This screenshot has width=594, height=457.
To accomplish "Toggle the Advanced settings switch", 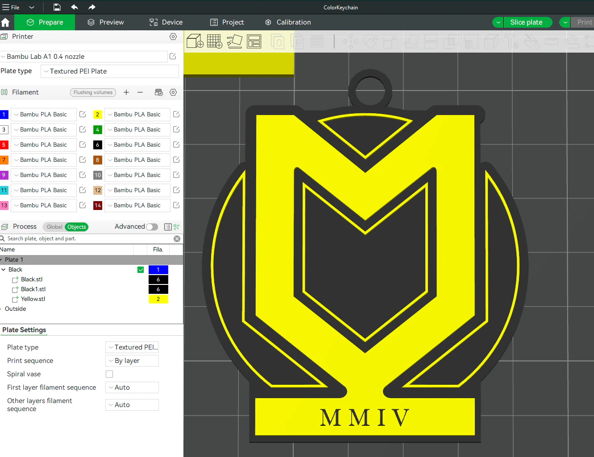I will [152, 227].
